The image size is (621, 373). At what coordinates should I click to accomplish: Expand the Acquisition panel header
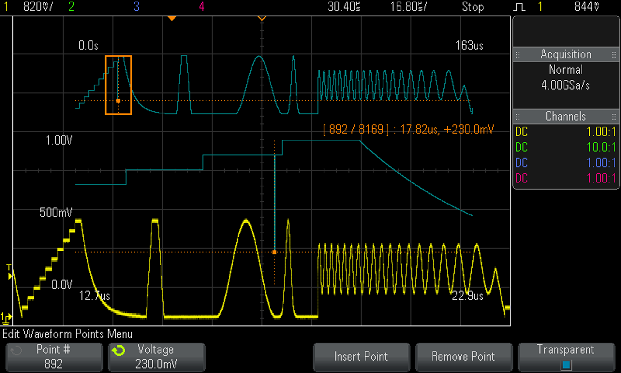(566, 54)
